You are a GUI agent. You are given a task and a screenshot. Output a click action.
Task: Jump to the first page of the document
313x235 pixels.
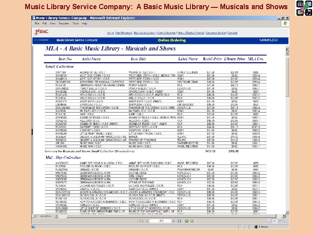141,221
